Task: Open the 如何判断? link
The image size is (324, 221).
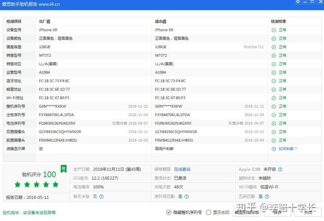Action: point(288,149)
